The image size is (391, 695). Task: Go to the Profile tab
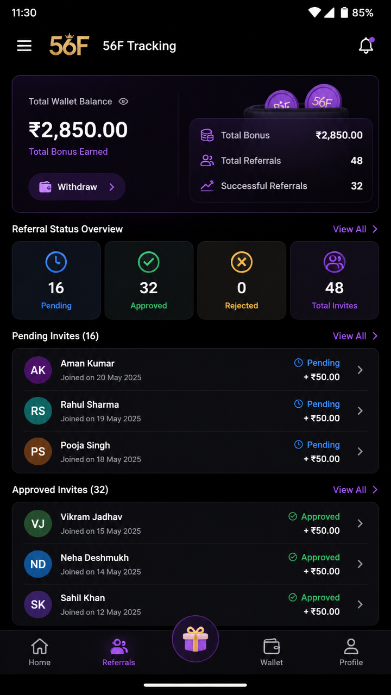351,652
